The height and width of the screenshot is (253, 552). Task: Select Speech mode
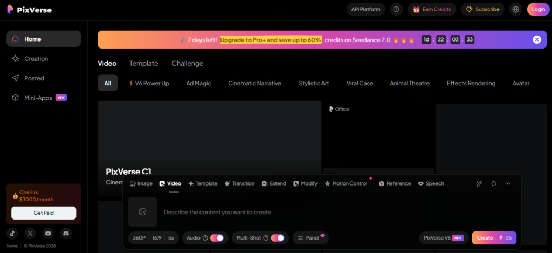pos(431,183)
